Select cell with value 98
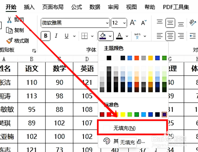 [59, 96]
